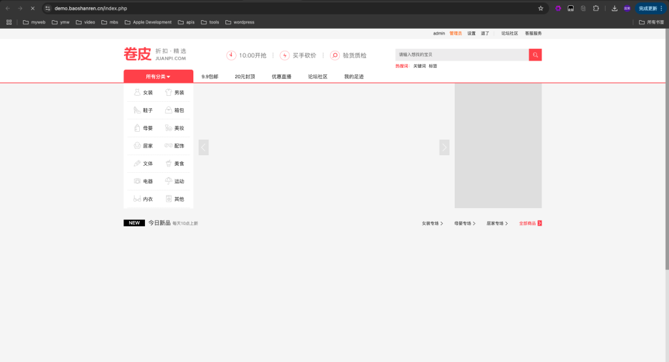Click the 今日新品 heading text
Image resolution: width=669 pixels, height=362 pixels.
click(159, 222)
